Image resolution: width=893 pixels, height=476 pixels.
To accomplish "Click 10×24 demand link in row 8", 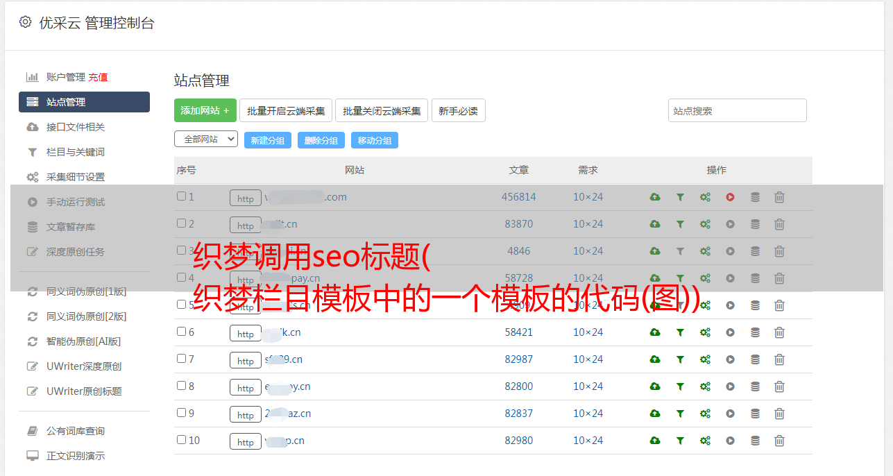I will [x=588, y=386].
